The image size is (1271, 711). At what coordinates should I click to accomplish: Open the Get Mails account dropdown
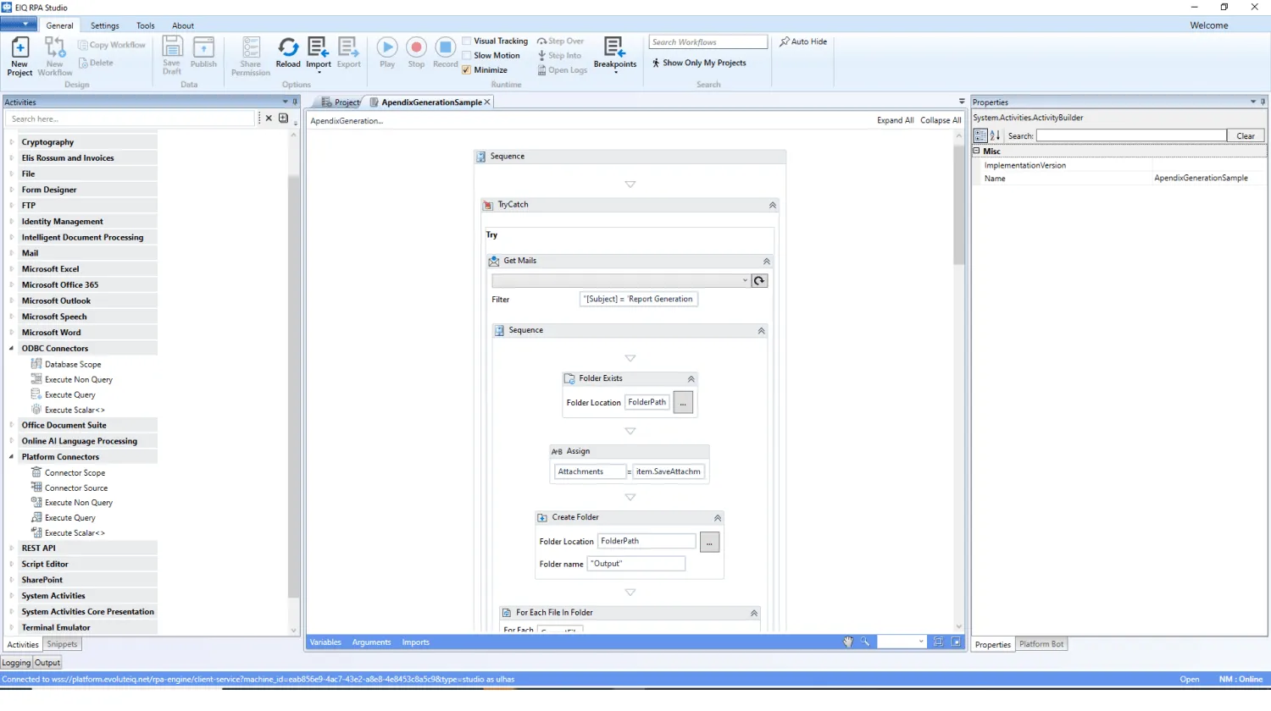[x=745, y=281]
